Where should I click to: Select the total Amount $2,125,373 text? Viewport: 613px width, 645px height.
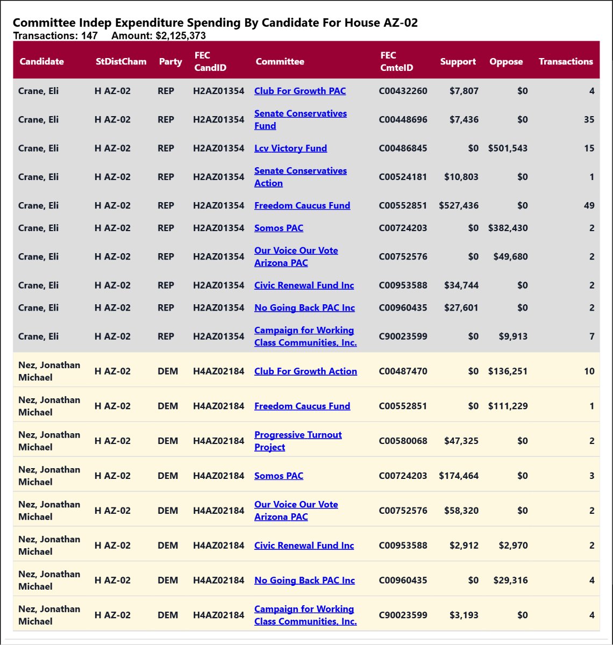point(159,35)
